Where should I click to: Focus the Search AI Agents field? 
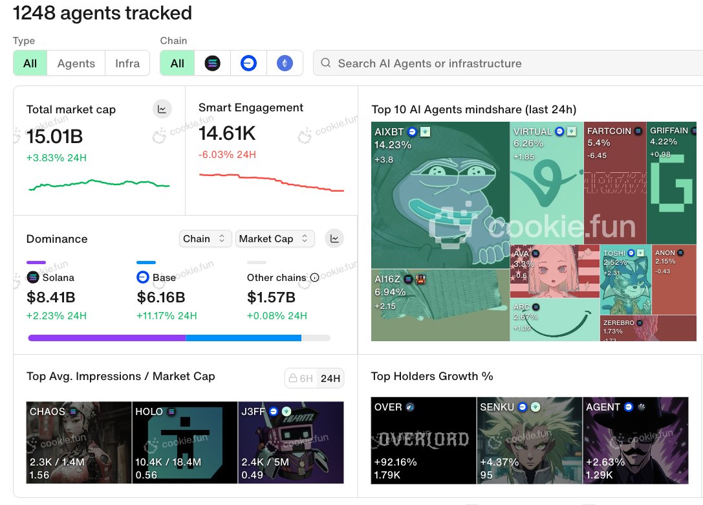[508, 63]
